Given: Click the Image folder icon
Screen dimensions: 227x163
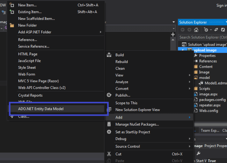Looking at the screenshot, I should pyautogui.click(x=196, y=72).
